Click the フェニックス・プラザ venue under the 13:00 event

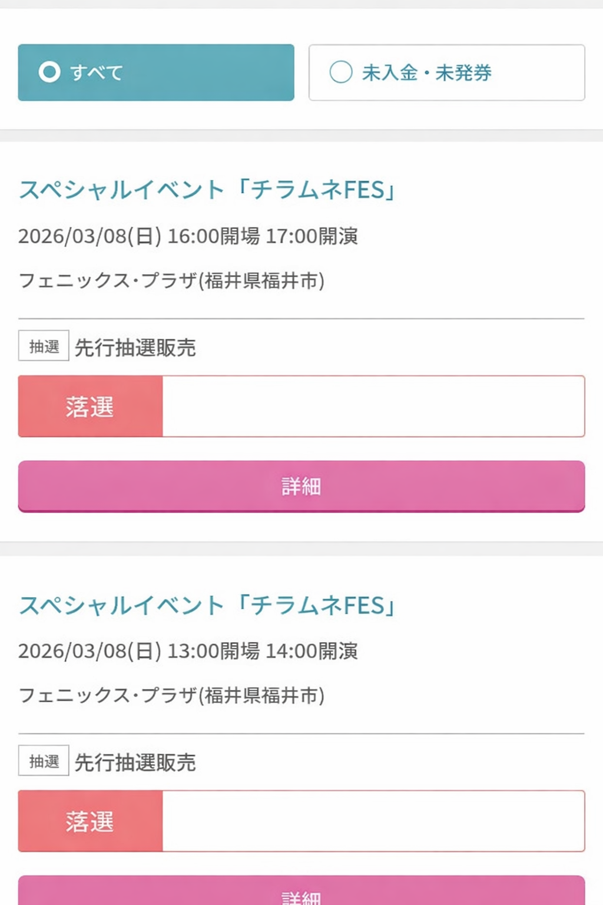coord(171,696)
